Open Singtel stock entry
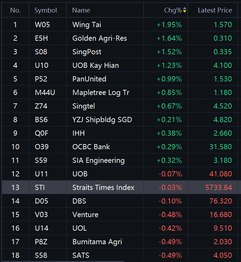The height and width of the screenshot is (262, 241). point(83,106)
